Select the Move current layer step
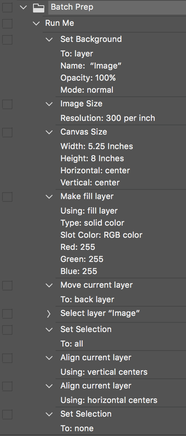186x436 pixels. tap(97, 285)
